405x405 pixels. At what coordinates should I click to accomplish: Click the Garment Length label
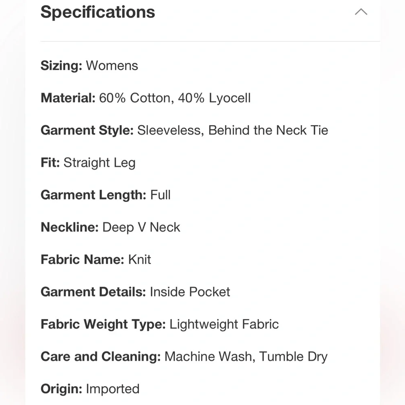(x=94, y=195)
